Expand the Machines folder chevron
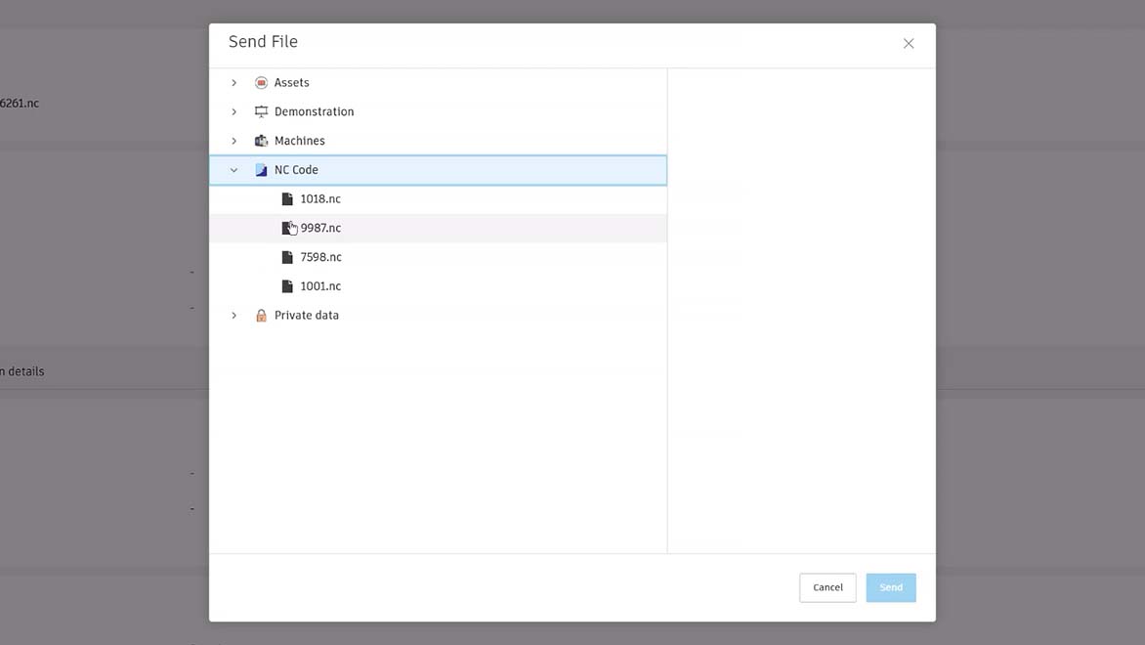 [x=233, y=141]
